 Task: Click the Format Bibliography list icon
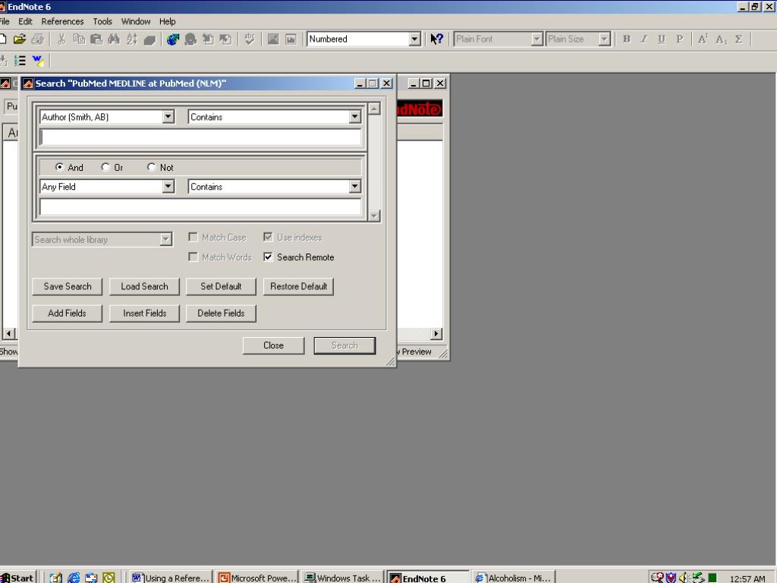tap(20, 61)
